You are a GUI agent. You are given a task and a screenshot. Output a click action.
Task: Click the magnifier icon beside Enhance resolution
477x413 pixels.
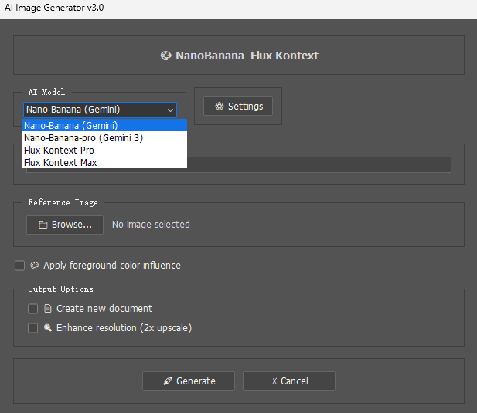[48, 328]
